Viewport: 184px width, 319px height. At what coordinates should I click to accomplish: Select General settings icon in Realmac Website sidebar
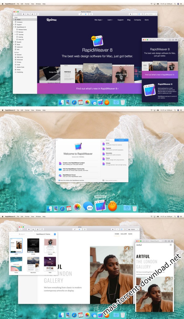coord(15,55)
